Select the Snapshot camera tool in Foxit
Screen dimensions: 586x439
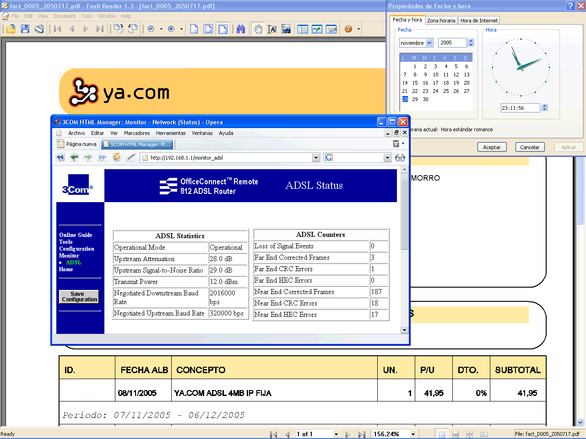tap(286, 29)
